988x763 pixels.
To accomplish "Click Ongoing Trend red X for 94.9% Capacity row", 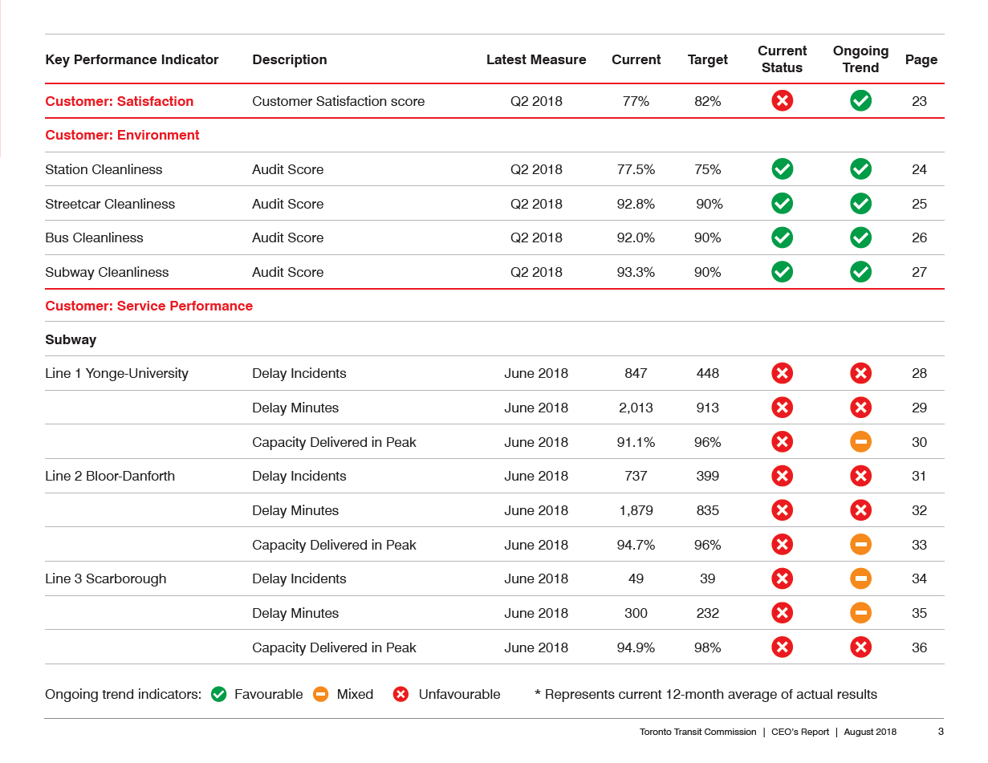I will pyautogui.click(x=860, y=647).
